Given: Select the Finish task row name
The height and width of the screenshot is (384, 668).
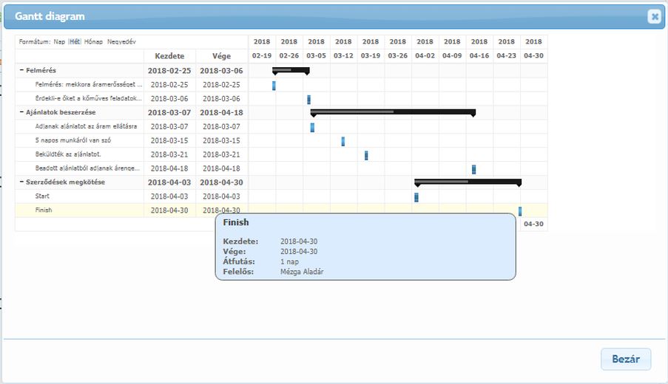Looking at the screenshot, I should point(44,210).
